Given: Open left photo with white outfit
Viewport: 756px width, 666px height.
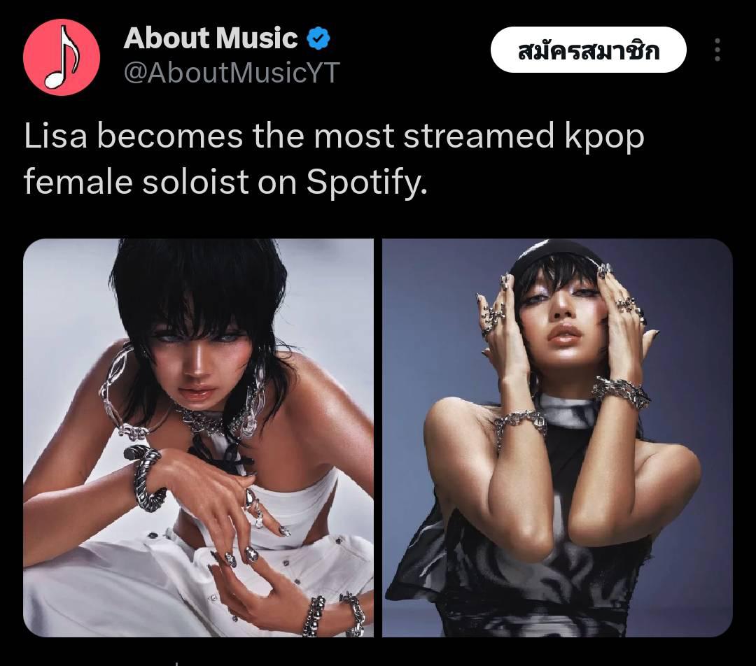Looking at the screenshot, I should [x=198, y=437].
